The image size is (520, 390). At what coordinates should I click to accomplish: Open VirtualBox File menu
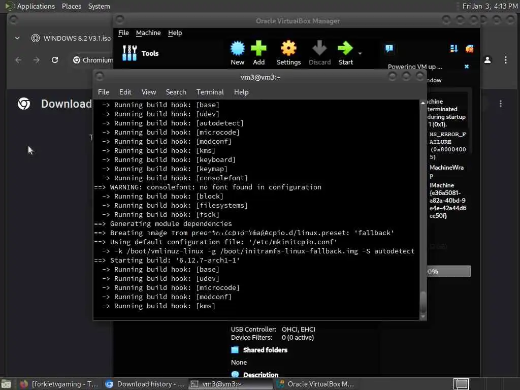(x=123, y=33)
